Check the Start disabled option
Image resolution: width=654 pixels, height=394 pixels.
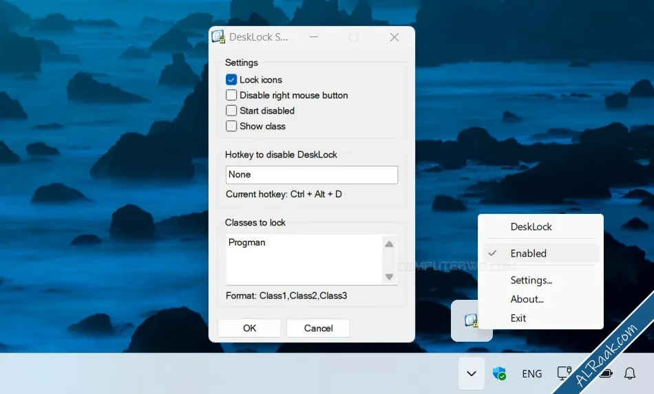click(231, 111)
